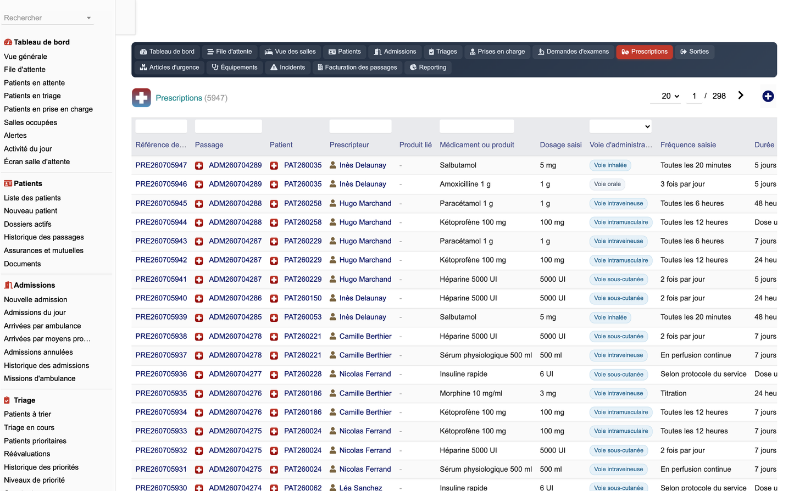Open the Incidents tab
The width and height of the screenshot is (794, 491).
[x=287, y=68]
